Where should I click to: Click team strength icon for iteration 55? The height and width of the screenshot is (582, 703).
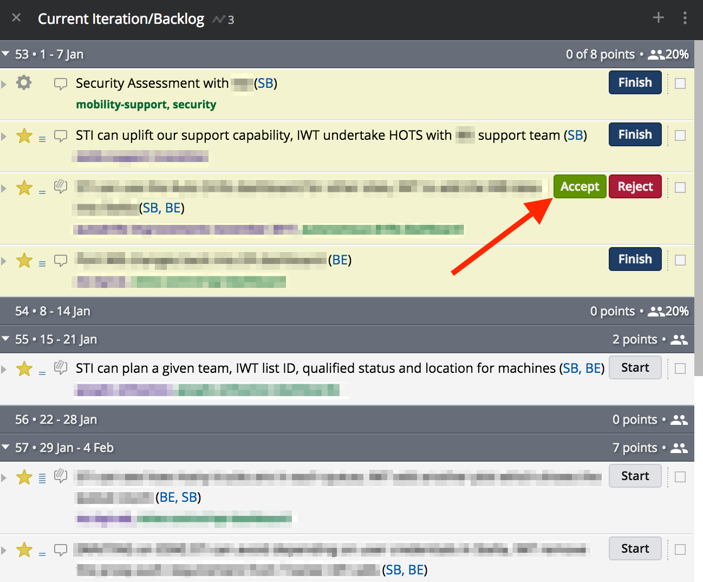(x=679, y=340)
